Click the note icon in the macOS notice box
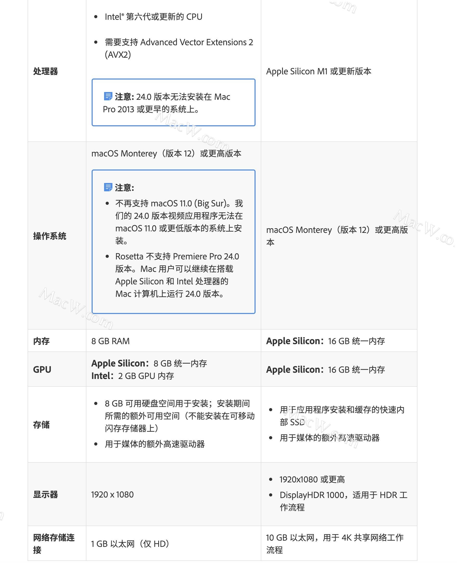This screenshot has width=457, height=563. coord(108,187)
